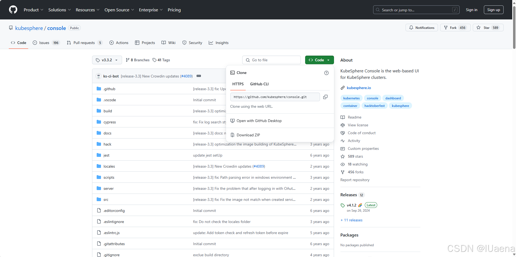Focus the Go to file field
The image size is (516, 257).
[x=271, y=60]
